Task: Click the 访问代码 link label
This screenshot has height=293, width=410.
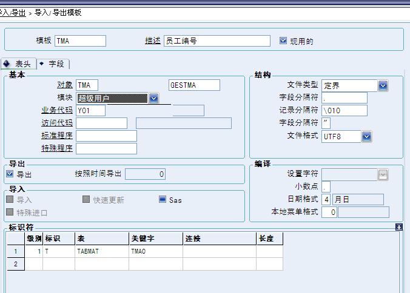Action: tap(56, 123)
